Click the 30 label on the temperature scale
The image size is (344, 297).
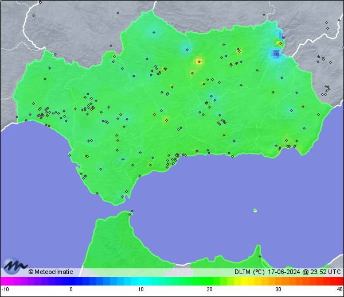pyautogui.click(x=278, y=290)
